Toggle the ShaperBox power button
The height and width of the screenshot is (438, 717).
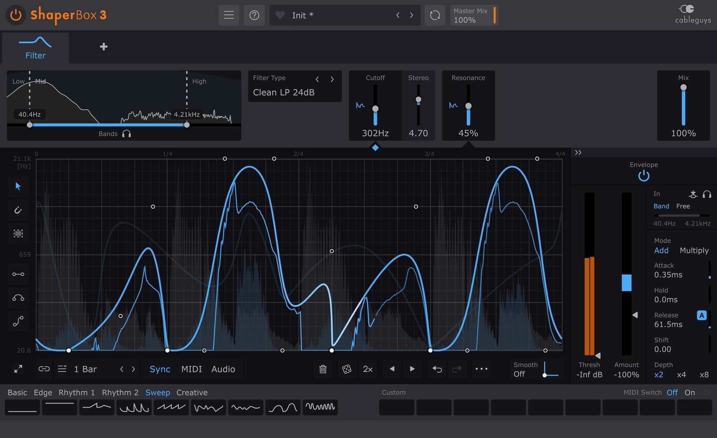coord(15,15)
